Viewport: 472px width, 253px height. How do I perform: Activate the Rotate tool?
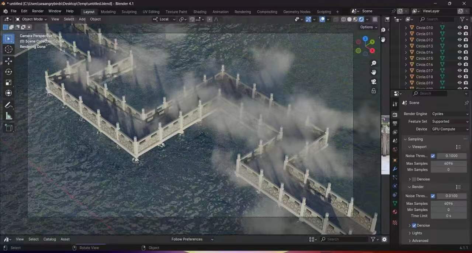8,72
